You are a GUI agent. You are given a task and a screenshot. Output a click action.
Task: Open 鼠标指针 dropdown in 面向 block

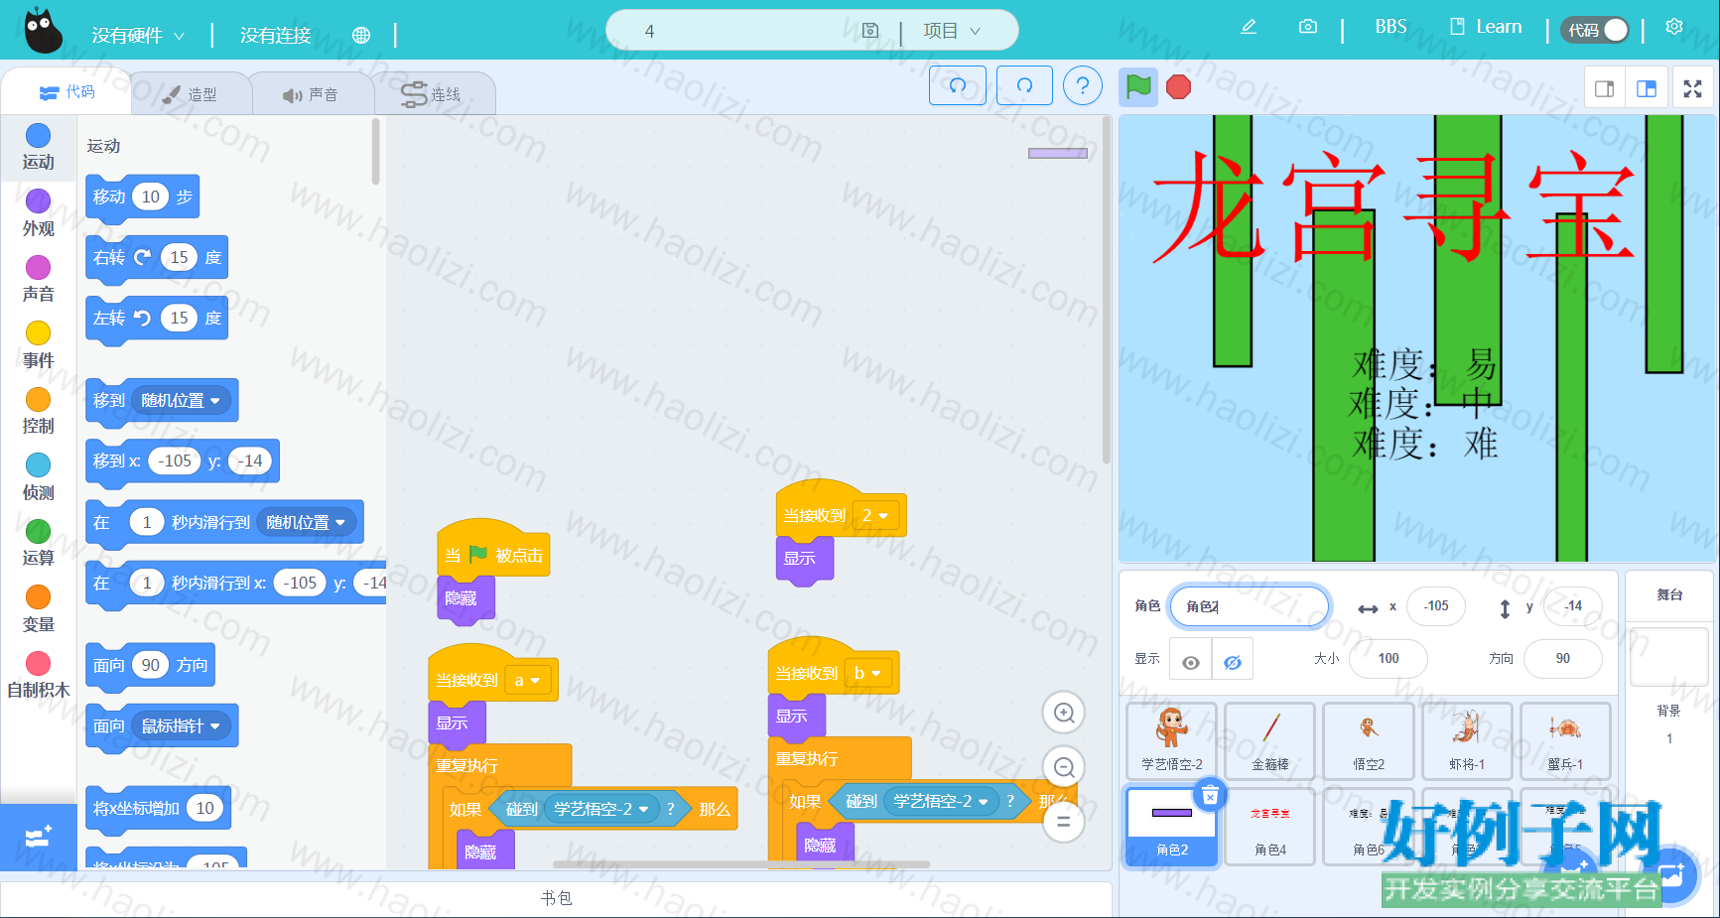click(x=182, y=725)
